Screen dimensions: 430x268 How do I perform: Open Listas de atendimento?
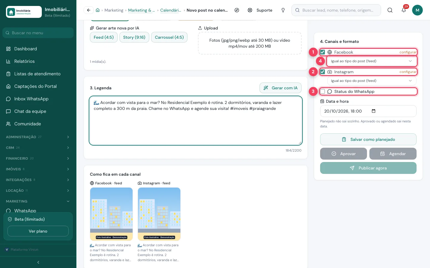[38, 74]
